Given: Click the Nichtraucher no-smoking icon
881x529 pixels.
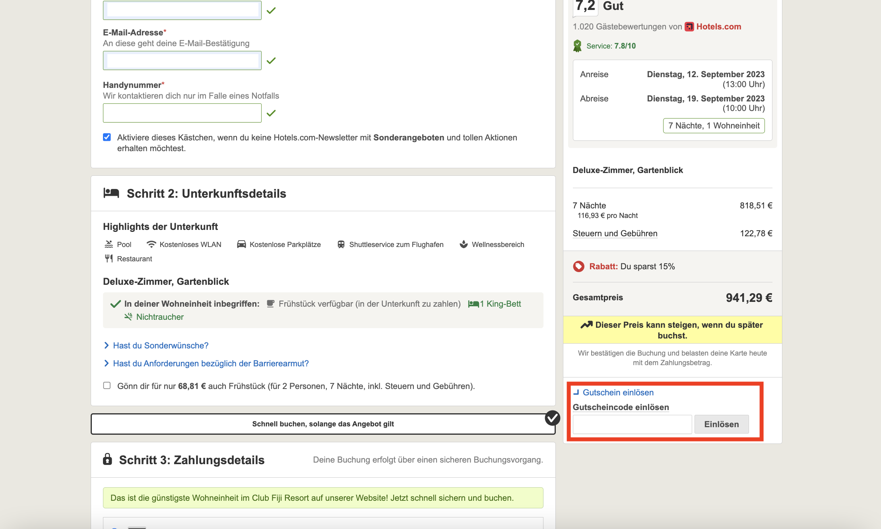Looking at the screenshot, I should [128, 317].
